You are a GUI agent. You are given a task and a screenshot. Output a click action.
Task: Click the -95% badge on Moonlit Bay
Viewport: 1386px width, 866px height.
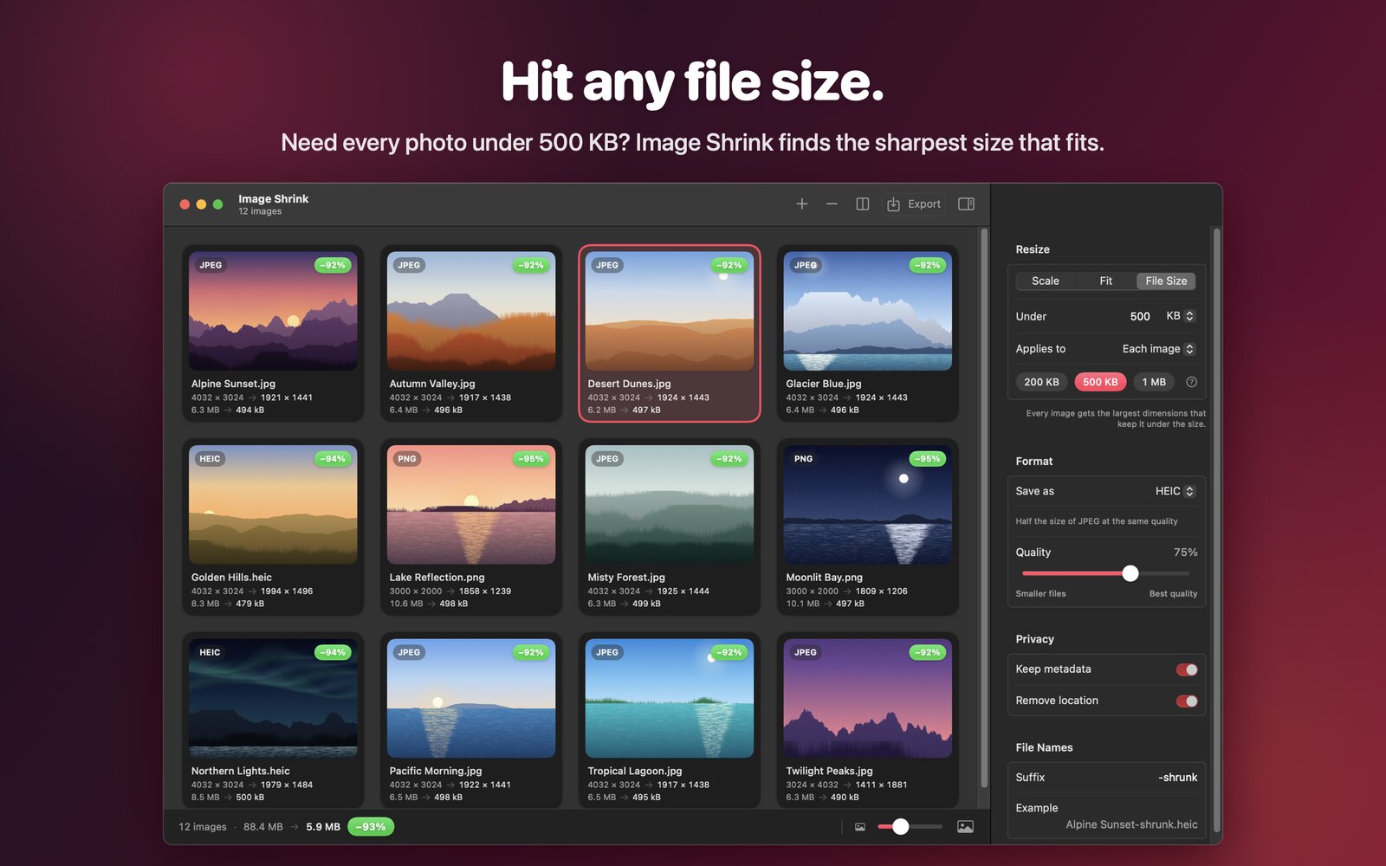pyautogui.click(x=929, y=459)
